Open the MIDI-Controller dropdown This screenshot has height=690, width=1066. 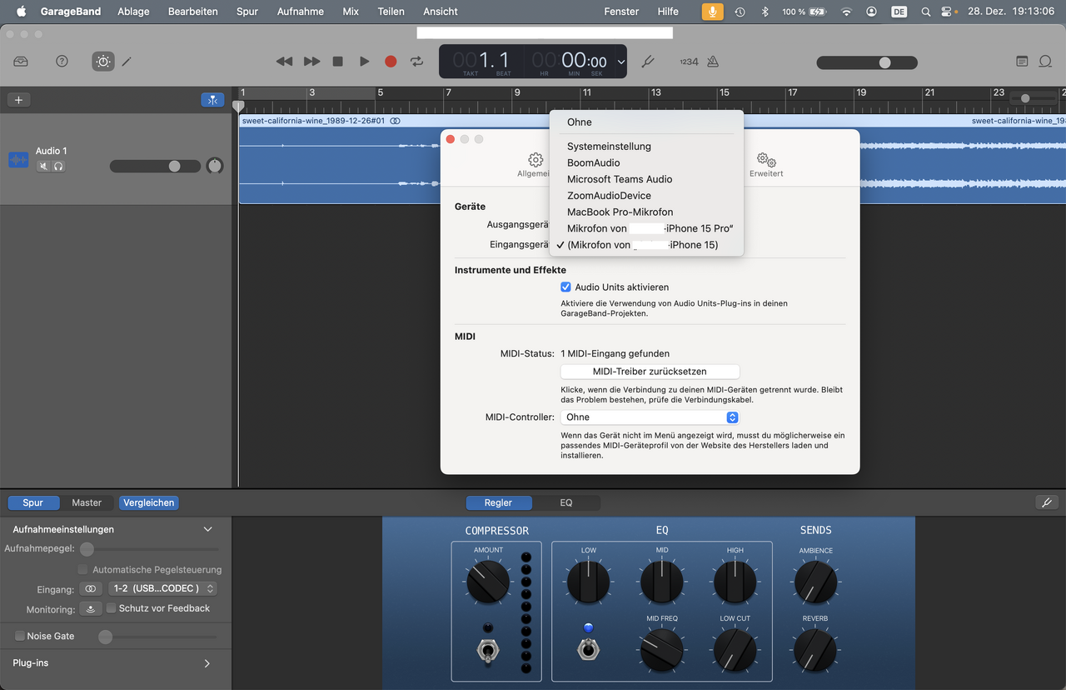point(649,417)
